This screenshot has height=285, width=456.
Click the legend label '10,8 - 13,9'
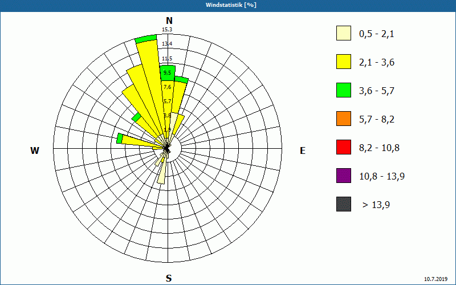pos(382,177)
